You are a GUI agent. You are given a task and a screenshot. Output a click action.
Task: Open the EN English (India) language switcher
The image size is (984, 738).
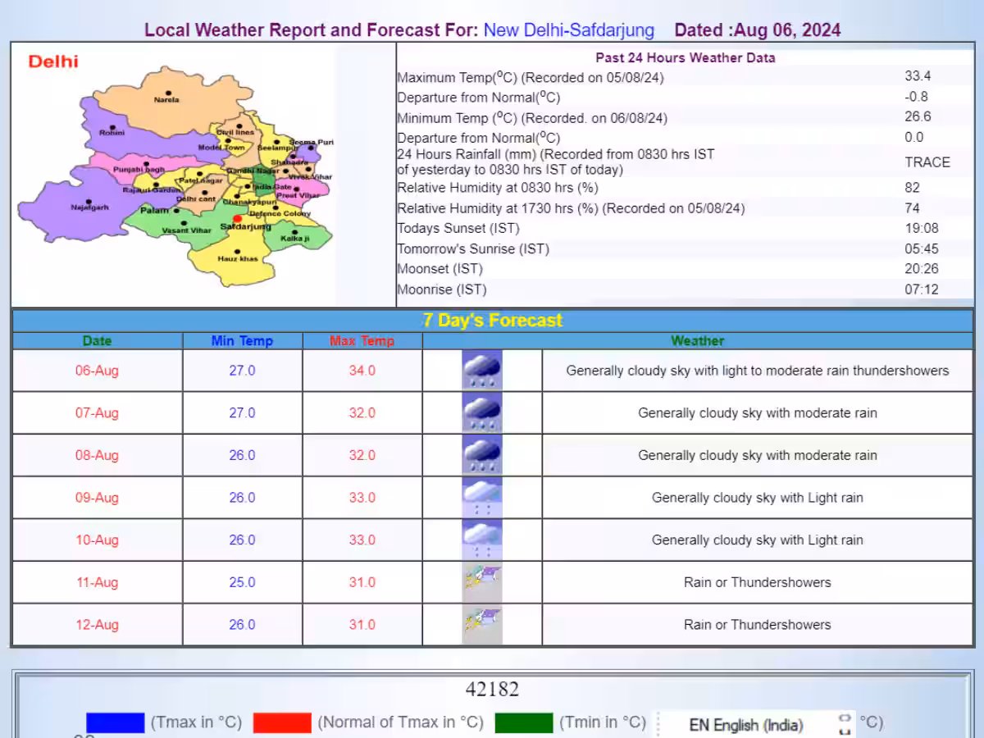pos(746,725)
